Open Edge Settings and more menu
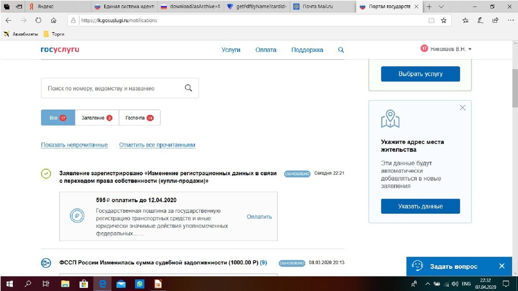 511,20
